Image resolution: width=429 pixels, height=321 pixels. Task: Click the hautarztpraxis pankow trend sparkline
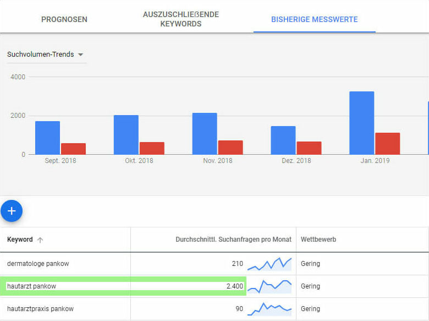269,309
